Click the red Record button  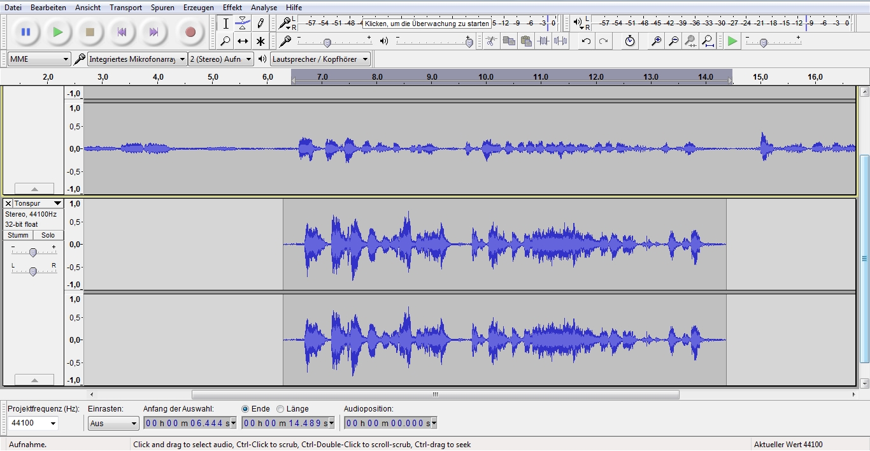(x=190, y=32)
